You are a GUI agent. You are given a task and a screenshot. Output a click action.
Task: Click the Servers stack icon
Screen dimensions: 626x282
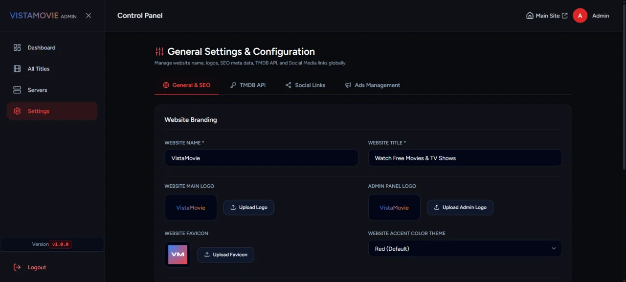[17, 90]
